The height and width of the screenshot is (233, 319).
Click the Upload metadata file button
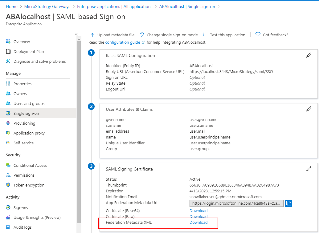pyautogui.click(x=112, y=35)
